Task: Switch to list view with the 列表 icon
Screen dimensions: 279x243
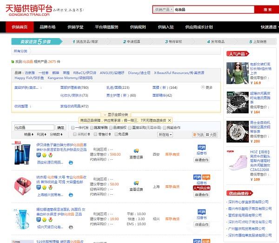Action: (x=199, y=135)
